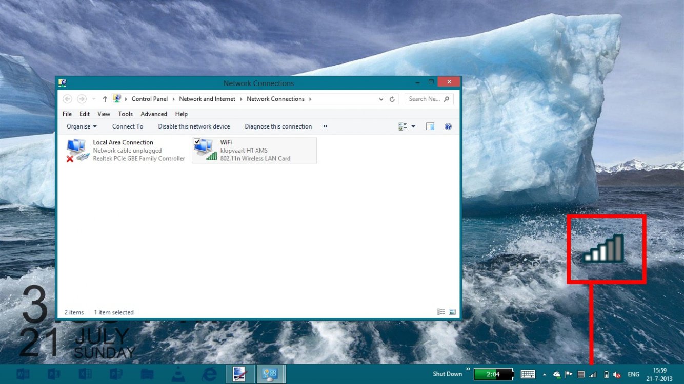Launch VLC media player from taskbar
This screenshot has width=684, height=384.
178,374
